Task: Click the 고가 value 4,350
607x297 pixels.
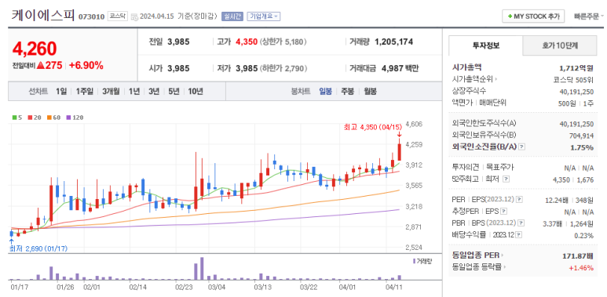Action: click(247, 42)
